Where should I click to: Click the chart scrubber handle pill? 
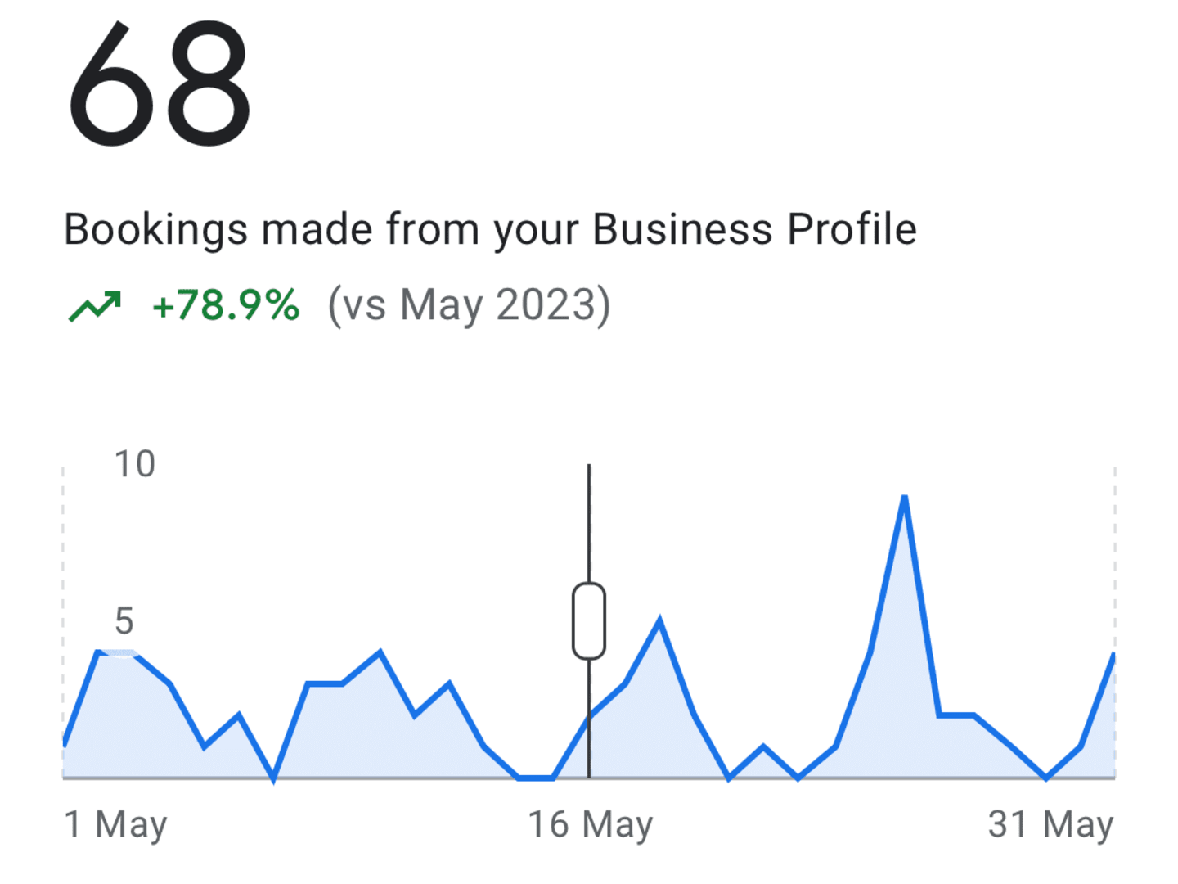[589, 620]
